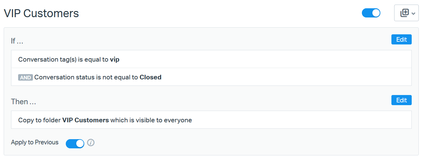424x160 pixels.
Task: Expand the chevron beside the duplicate icon
Action: [x=413, y=13]
